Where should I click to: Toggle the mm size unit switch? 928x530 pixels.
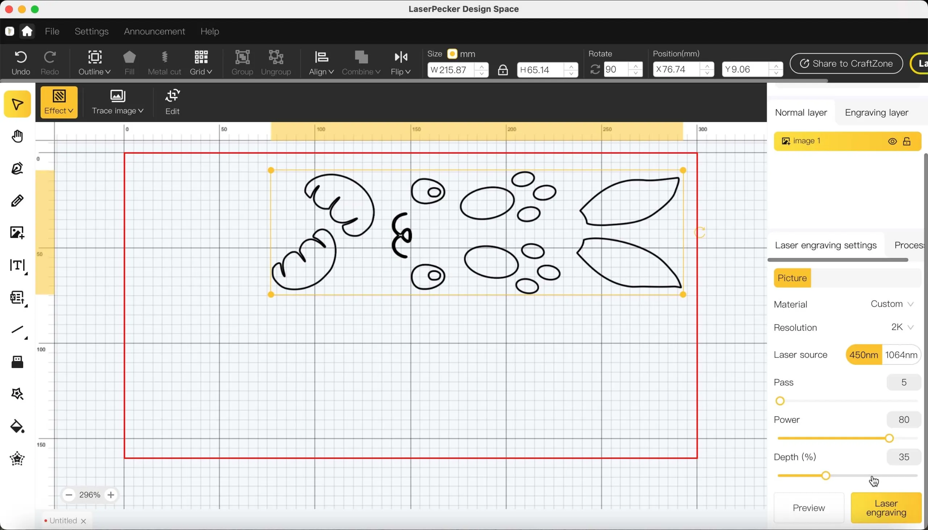(x=452, y=54)
